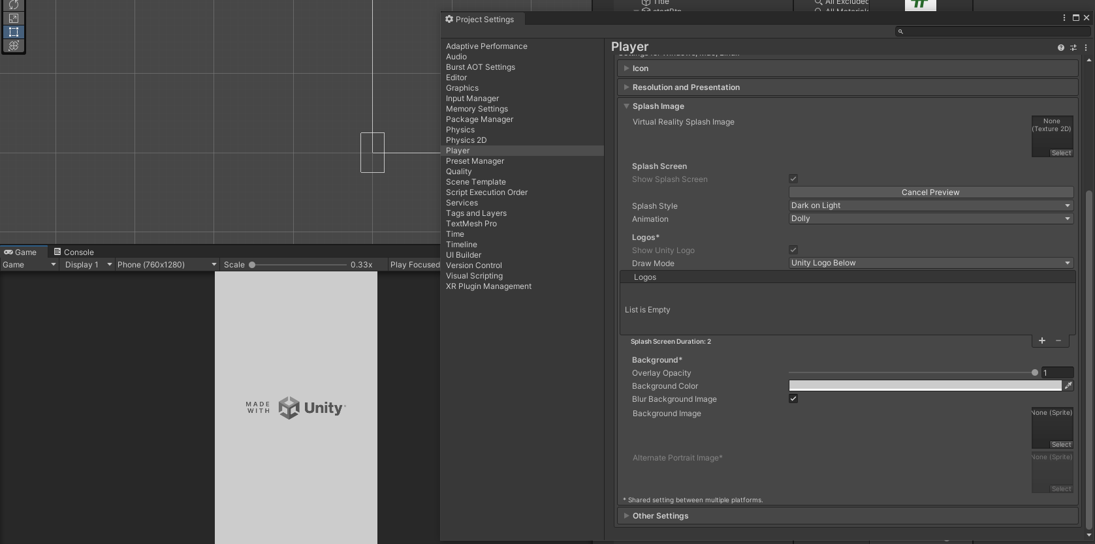The height and width of the screenshot is (544, 1095).
Task: Open Input Manager settings
Action: click(x=472, y=98)
